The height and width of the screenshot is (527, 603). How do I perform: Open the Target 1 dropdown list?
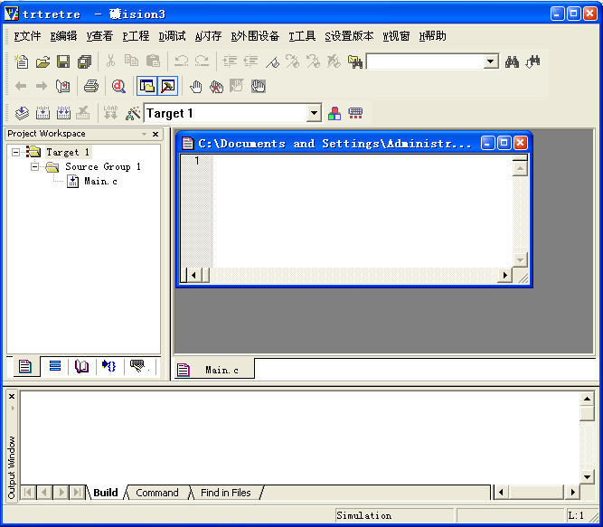click(x=314, y=113)
